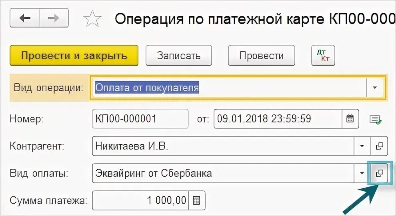Image resolution: width=396 pixels, height=216 pixels.
Task: Expand the Контрагент dropdown list
Action: (362, 146)
